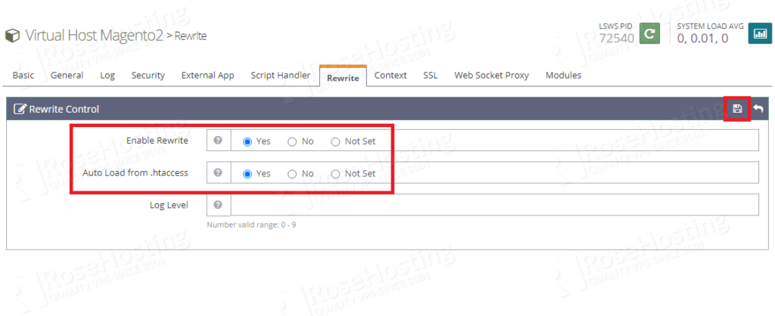775x316 pixels.
Task: Click the help icon beside Enable Rewrite
Action: coord(218,141)
